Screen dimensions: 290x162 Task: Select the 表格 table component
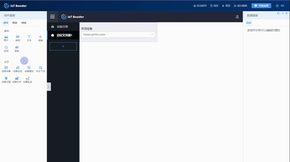(x=17, y=38)
